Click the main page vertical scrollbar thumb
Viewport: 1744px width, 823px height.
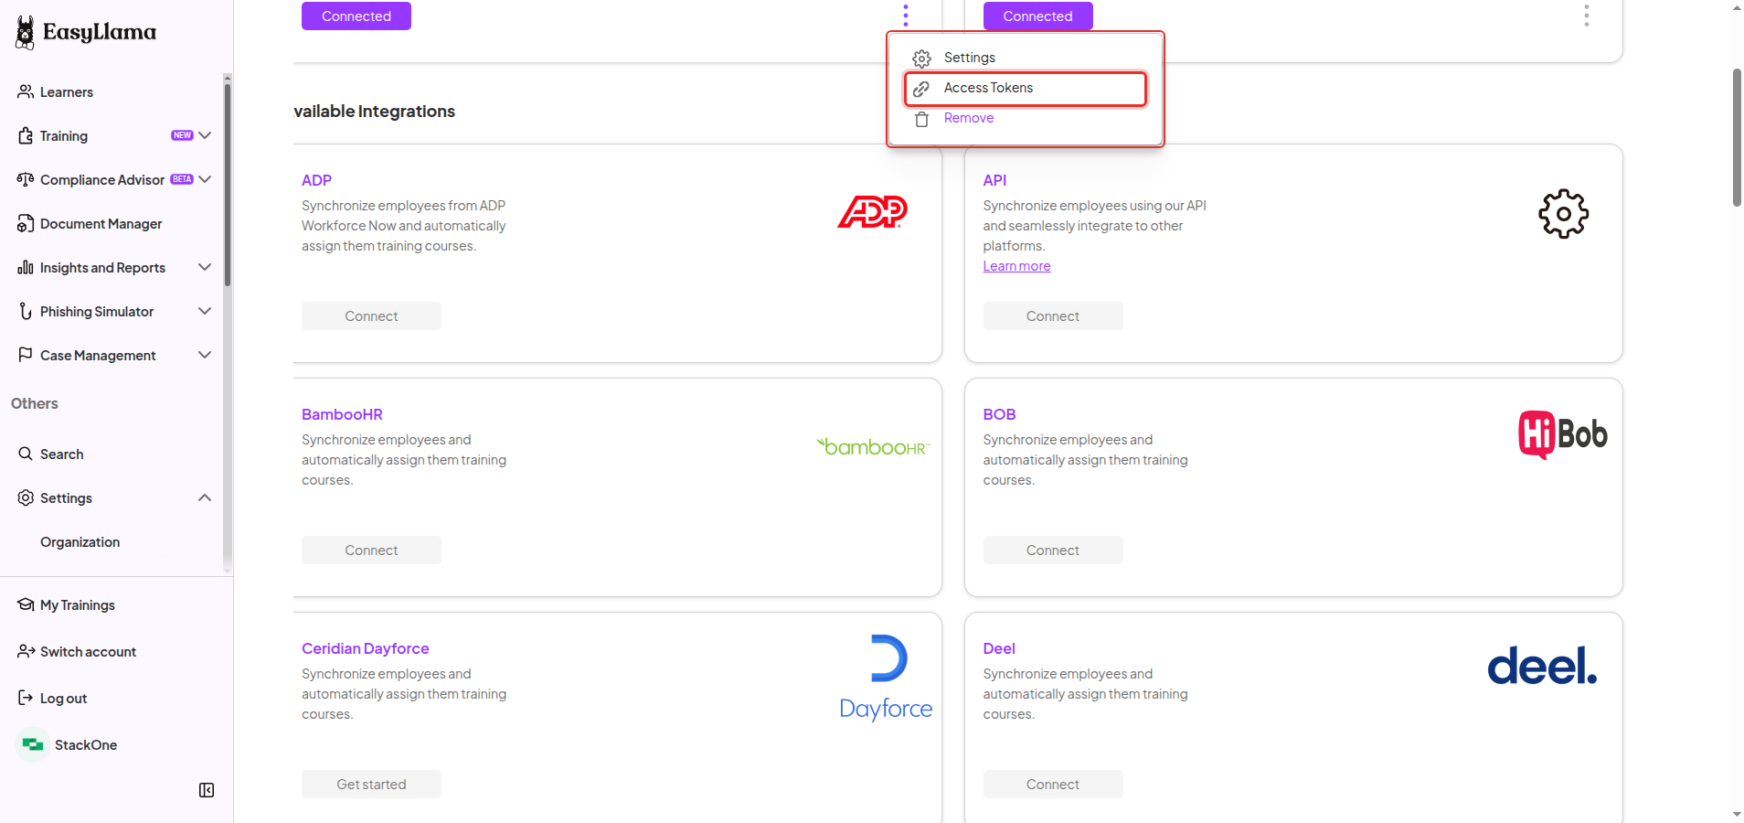coord(1737,137)
